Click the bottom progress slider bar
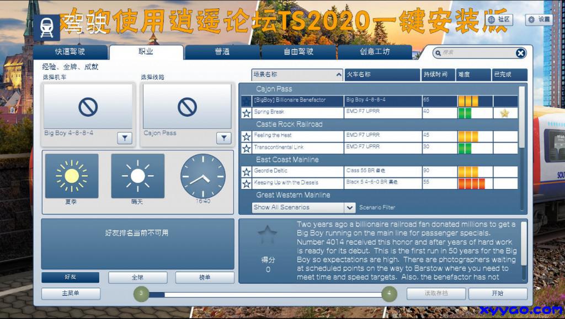This screenshot has width=565, height=319. tap(265, 294)
